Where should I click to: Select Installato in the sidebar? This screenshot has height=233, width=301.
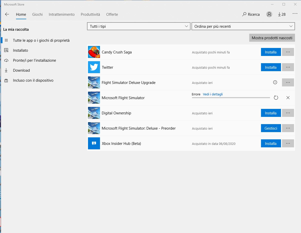pos(20,50)
